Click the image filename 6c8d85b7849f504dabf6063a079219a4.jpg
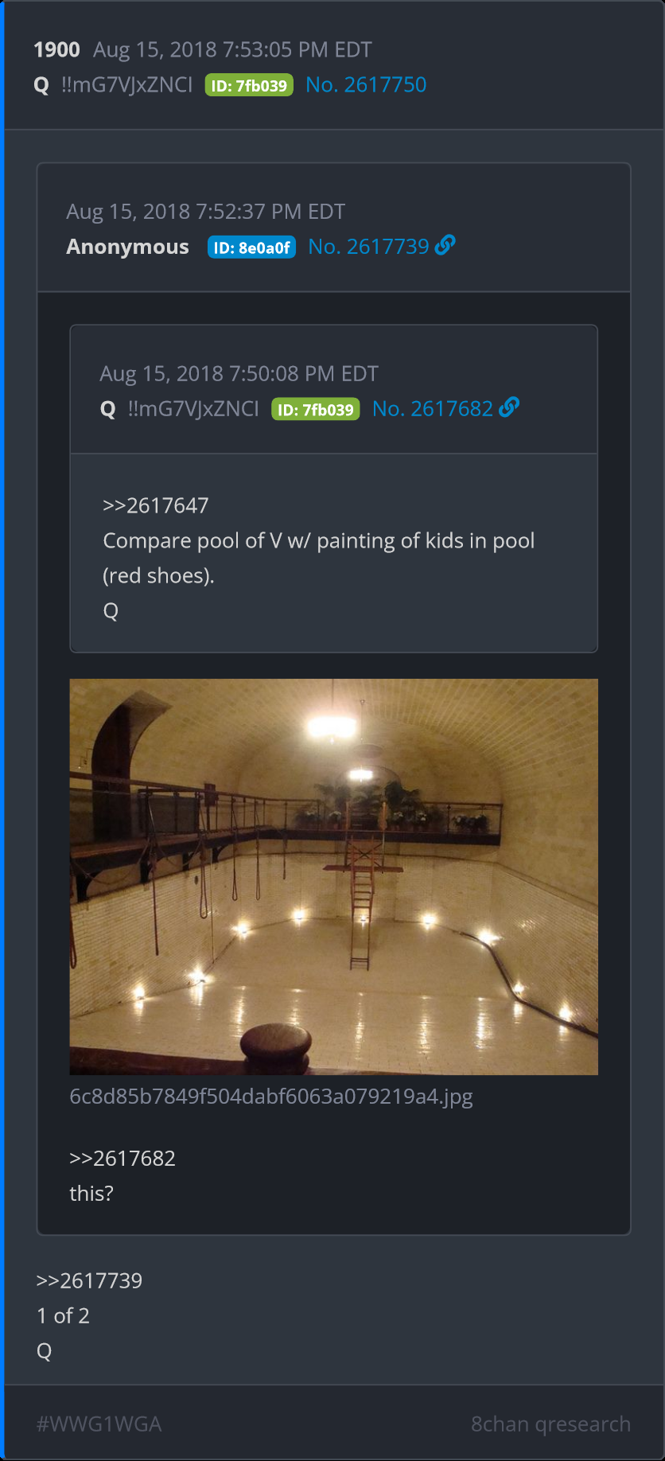The image size is (665, 1461). click(x=271, y=1097)
